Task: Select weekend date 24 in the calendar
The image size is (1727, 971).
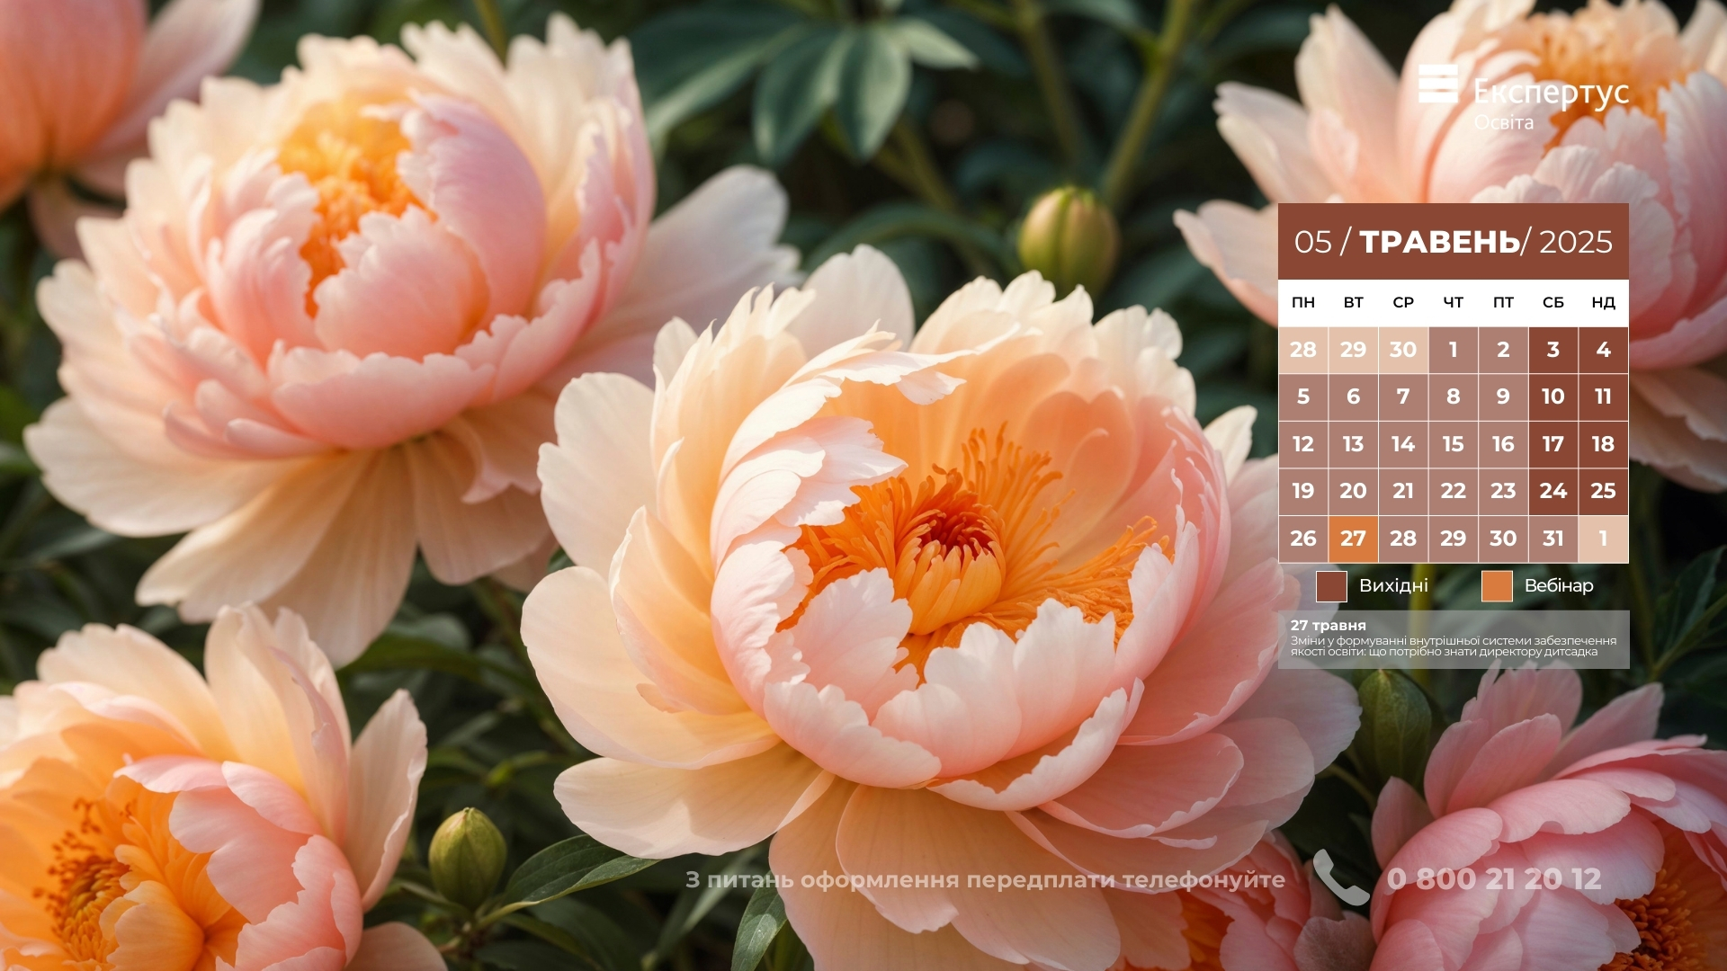Action: point(1553,491)
